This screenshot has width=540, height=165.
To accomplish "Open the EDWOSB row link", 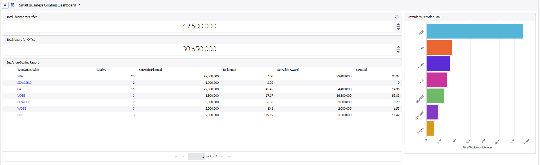I will point(24,102).
